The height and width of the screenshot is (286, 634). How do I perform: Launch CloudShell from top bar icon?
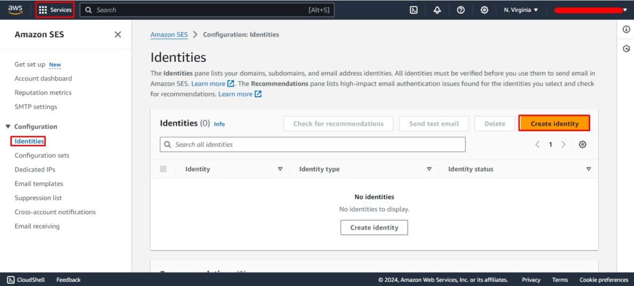[x=414, y=10]
